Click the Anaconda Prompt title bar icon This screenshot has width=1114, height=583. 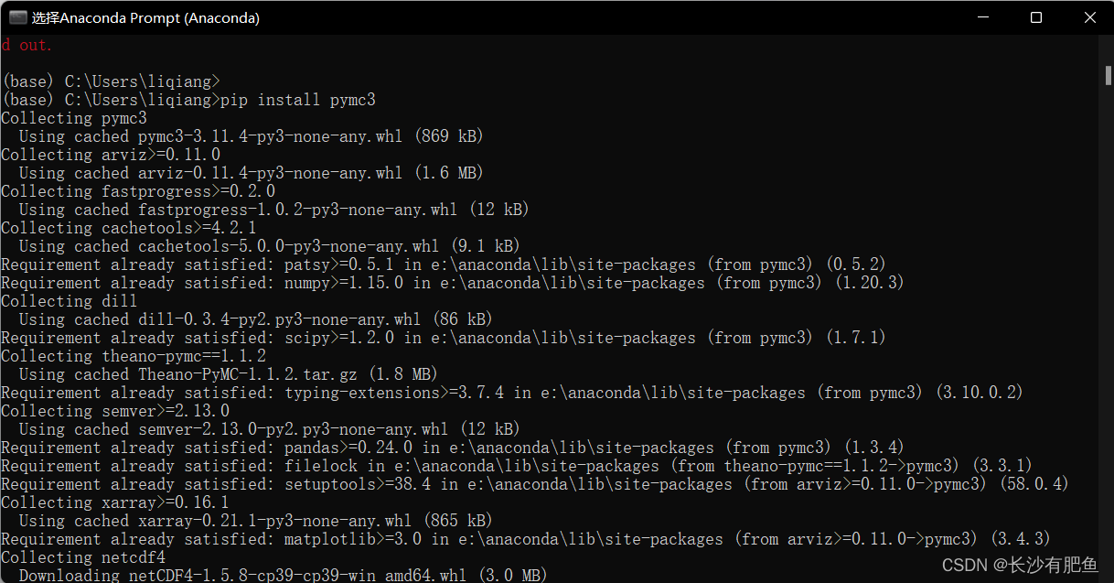click(x=18, y=17)
